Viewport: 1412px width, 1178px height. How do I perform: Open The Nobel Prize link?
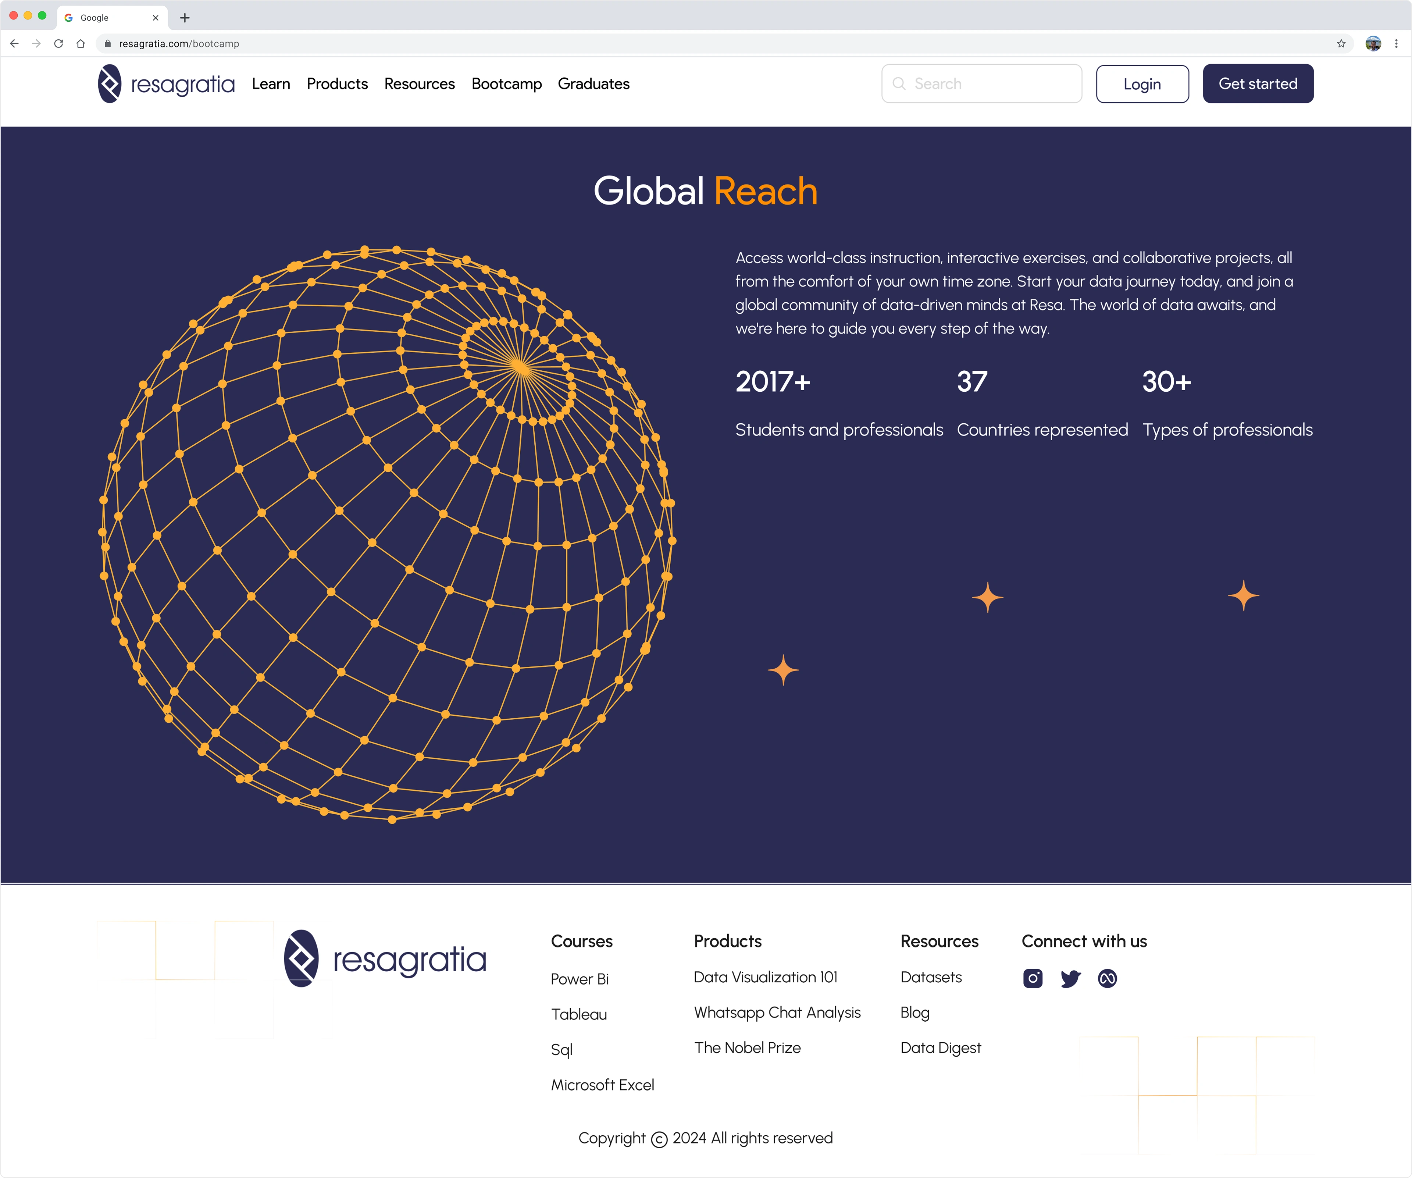(x=748, y=1047)
